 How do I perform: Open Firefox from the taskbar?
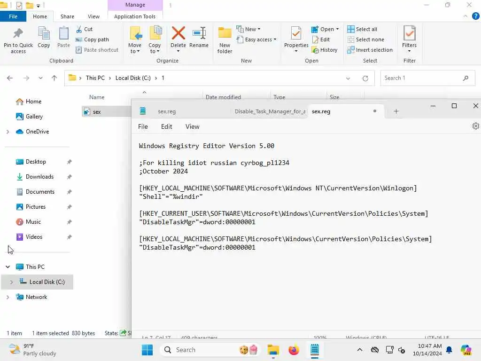pyautogui.click(x=294, y=350)
